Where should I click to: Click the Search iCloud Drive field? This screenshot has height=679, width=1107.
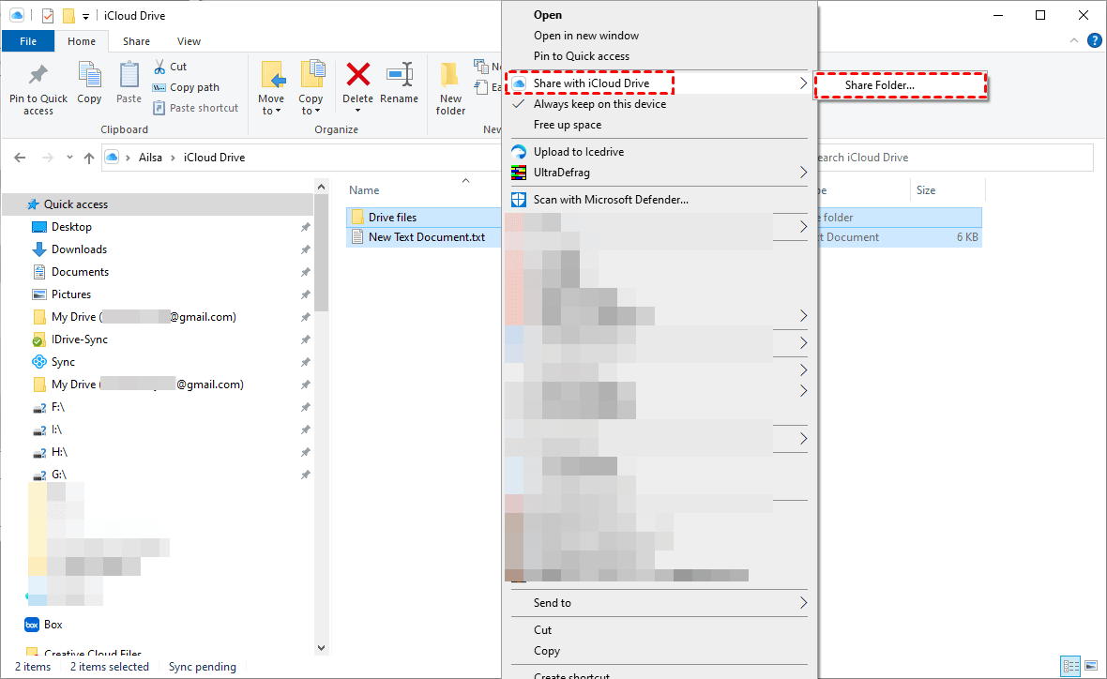tap(953, 158)
